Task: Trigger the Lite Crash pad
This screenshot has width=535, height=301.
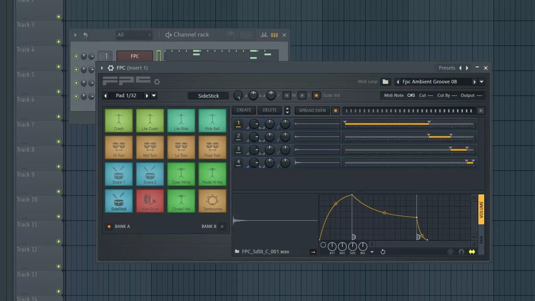Action: (150, 120)
